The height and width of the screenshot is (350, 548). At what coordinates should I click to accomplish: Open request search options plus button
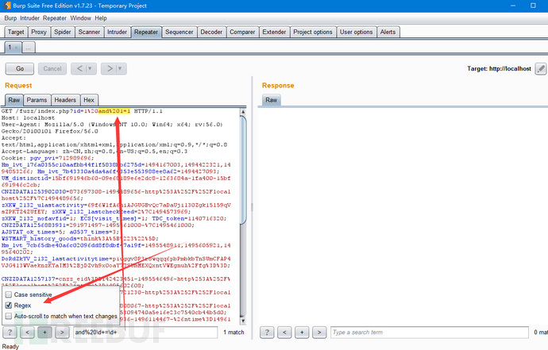(x=44, y=333)
